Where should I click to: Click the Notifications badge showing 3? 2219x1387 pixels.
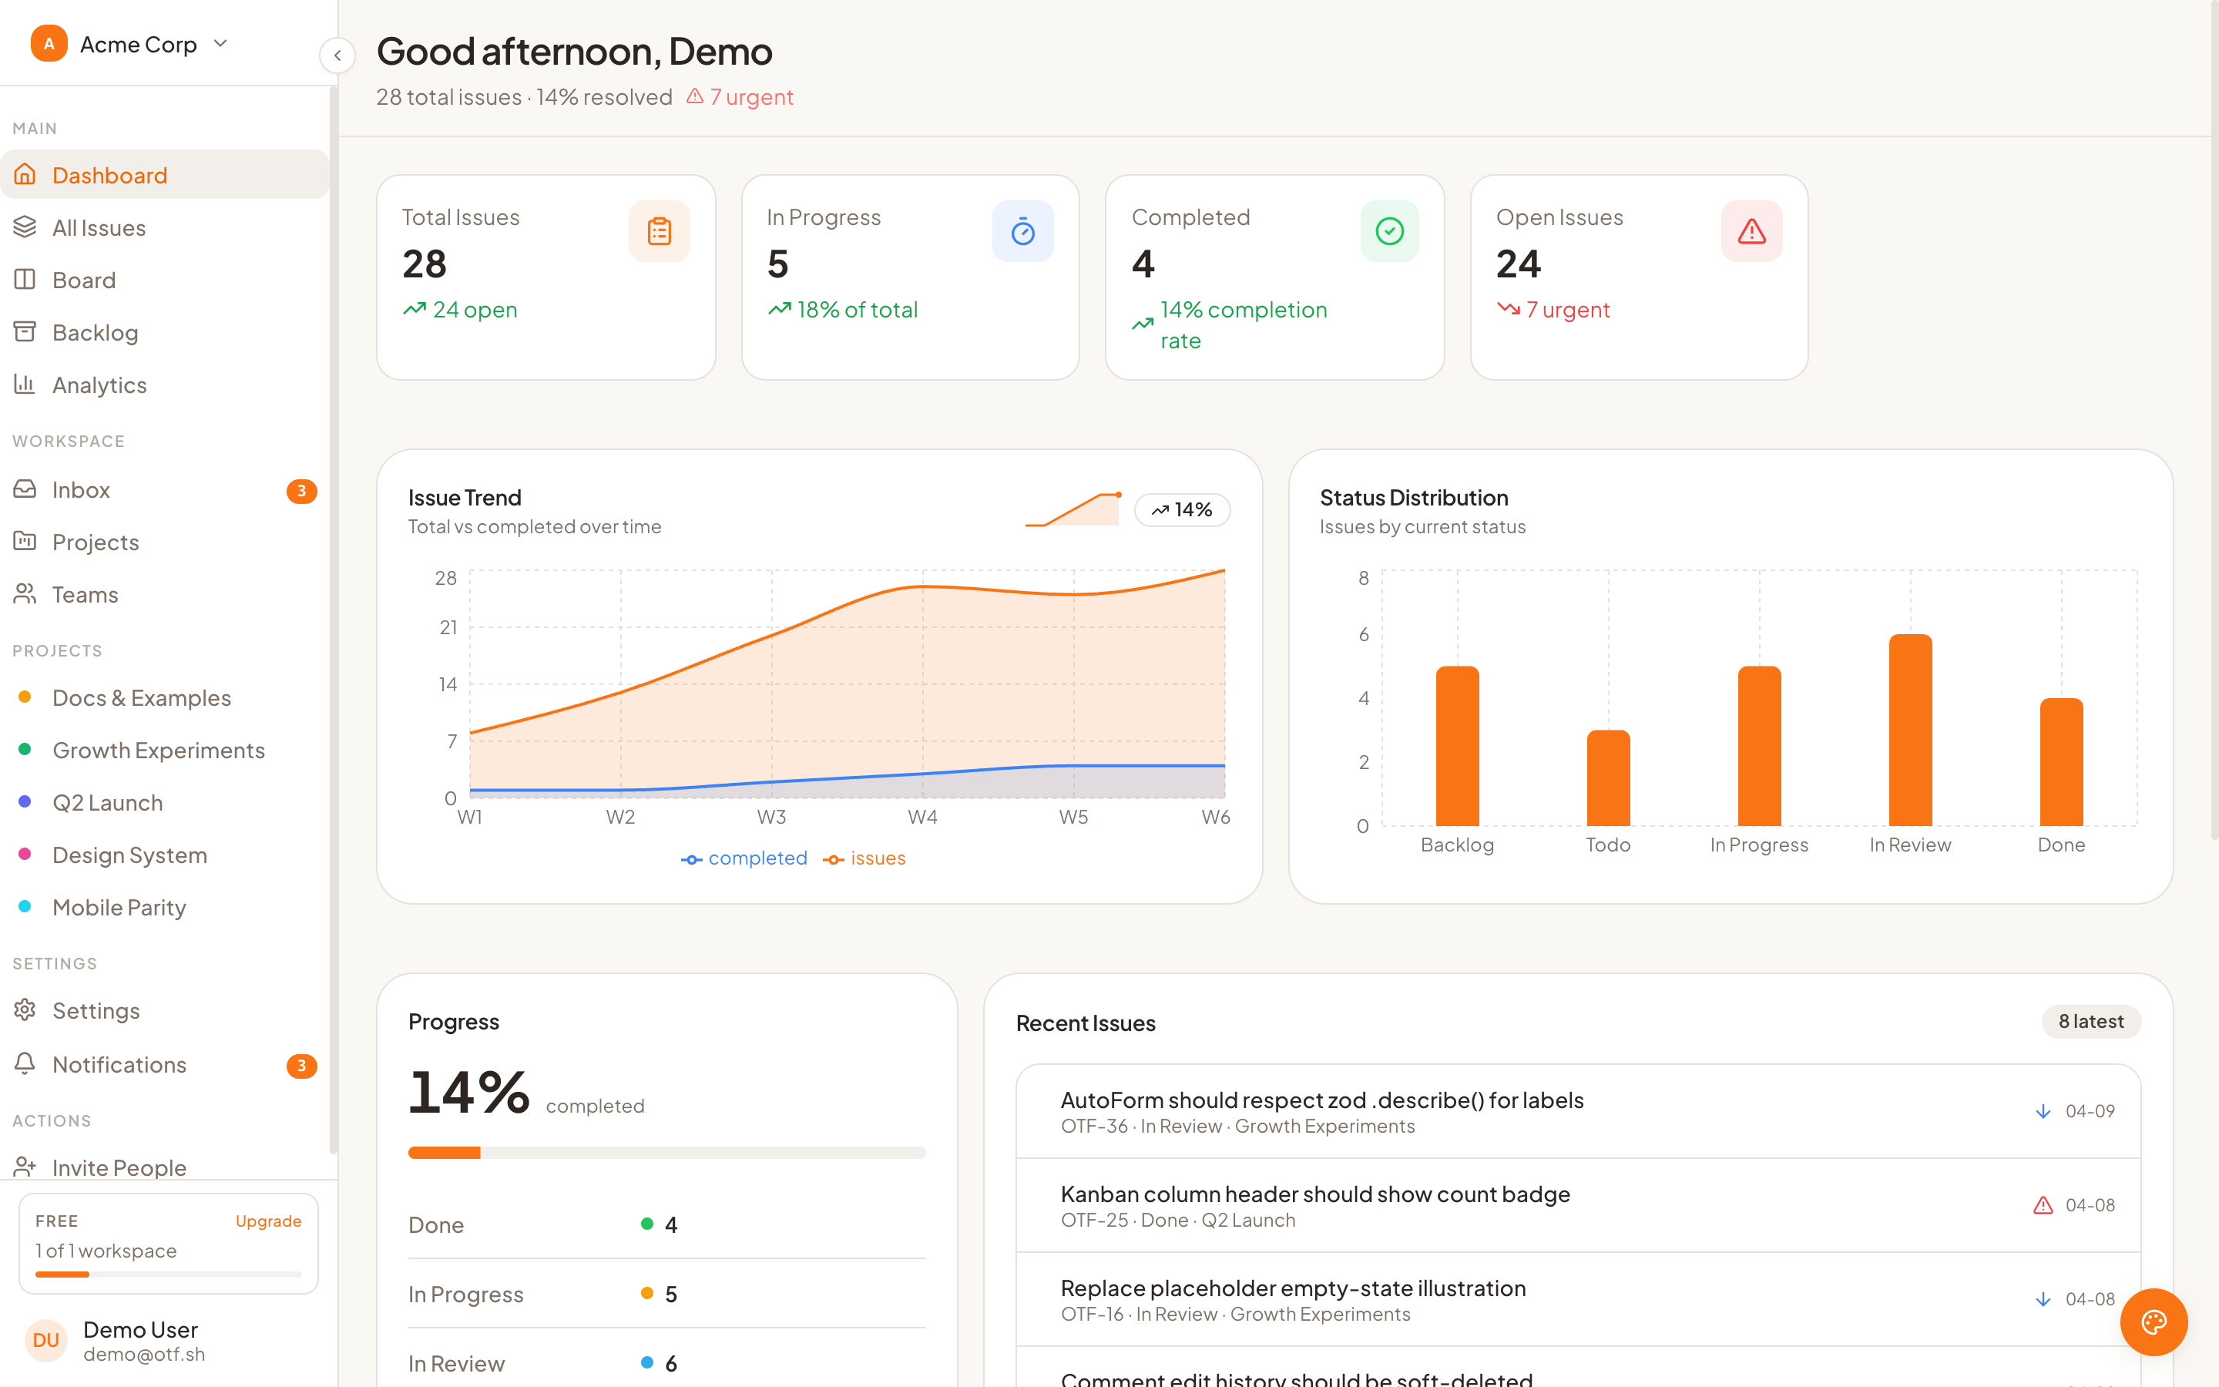pos(302,1065)
